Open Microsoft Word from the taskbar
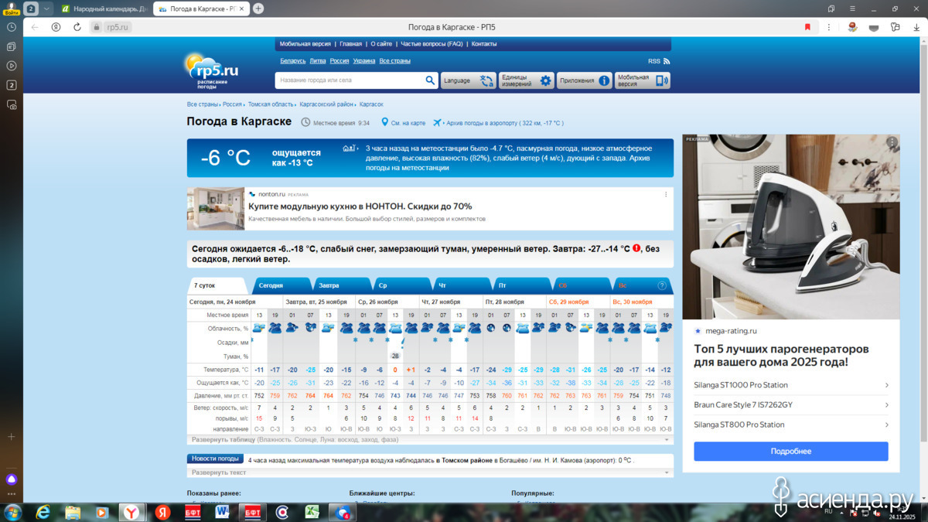The image size is (928, 522). [x=223, y=512]
